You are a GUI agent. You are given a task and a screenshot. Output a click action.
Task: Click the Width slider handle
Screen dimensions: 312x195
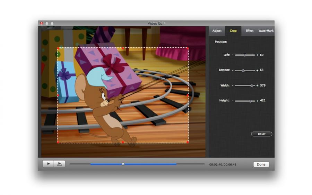coord(252,86)
